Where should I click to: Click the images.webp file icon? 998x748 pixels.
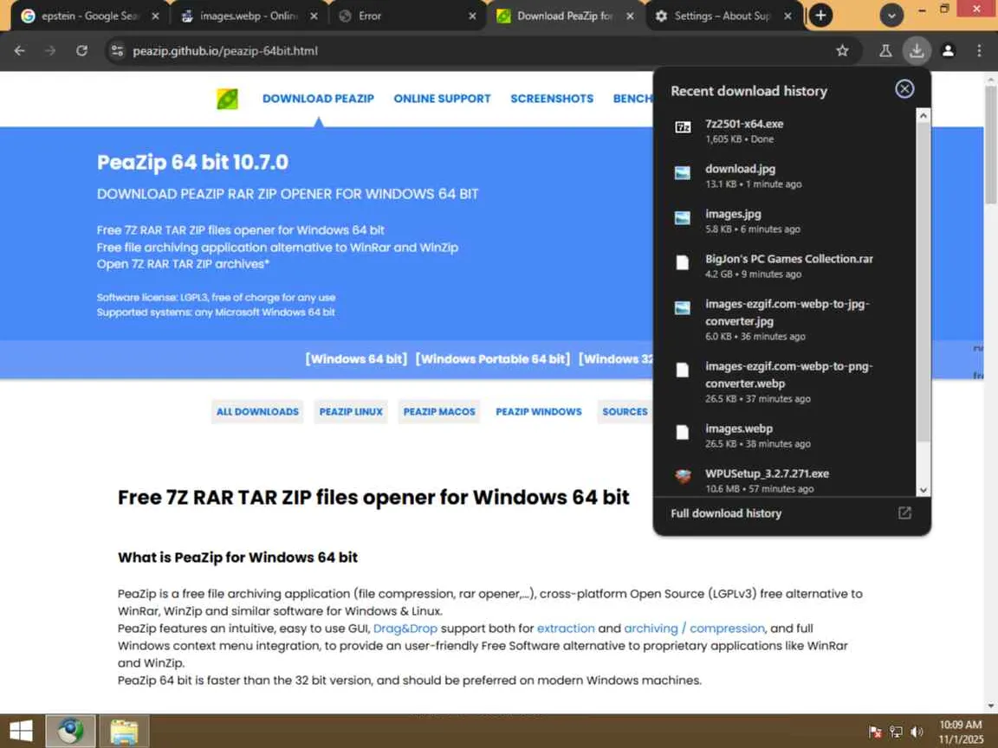(683, 433)
